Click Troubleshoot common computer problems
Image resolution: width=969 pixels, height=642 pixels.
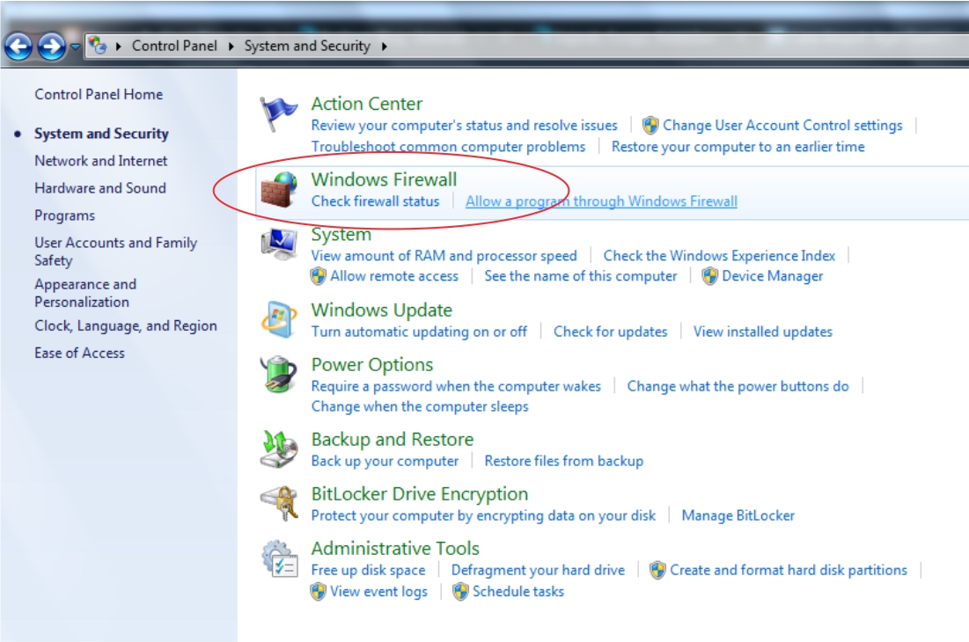(x=449, y=147)
